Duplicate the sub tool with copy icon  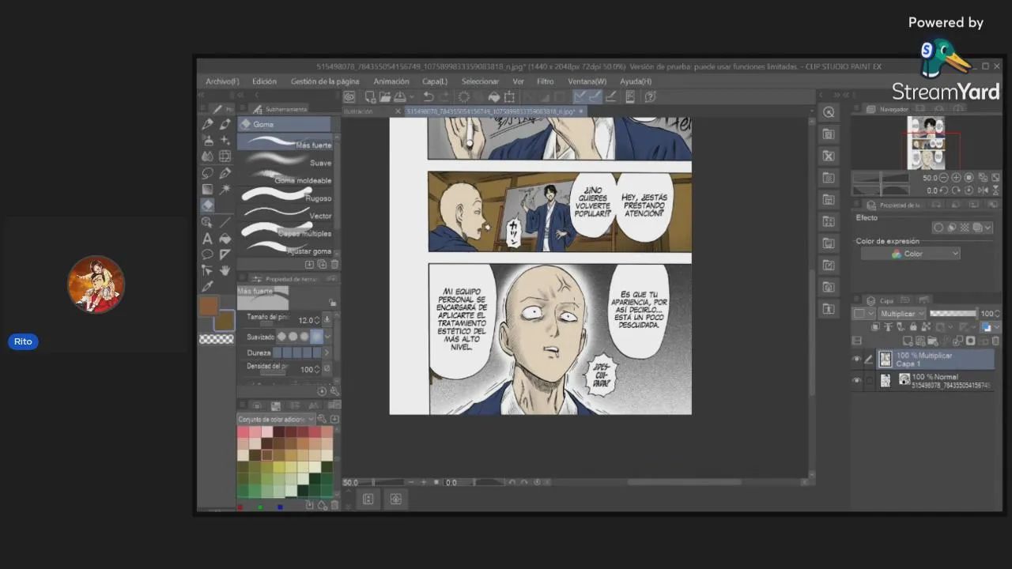pos(322,264)
